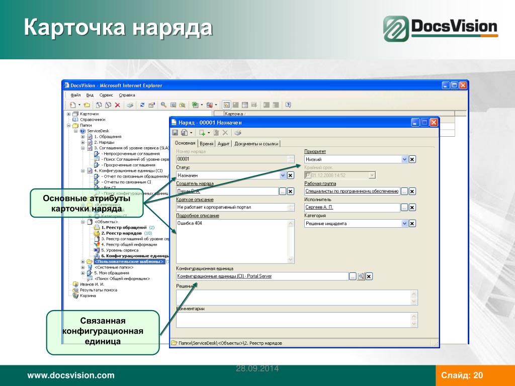Screen dimensions: 515x386
Task: Click the printer icon in main DocsVision toolbar
Action: coord(130,105)
